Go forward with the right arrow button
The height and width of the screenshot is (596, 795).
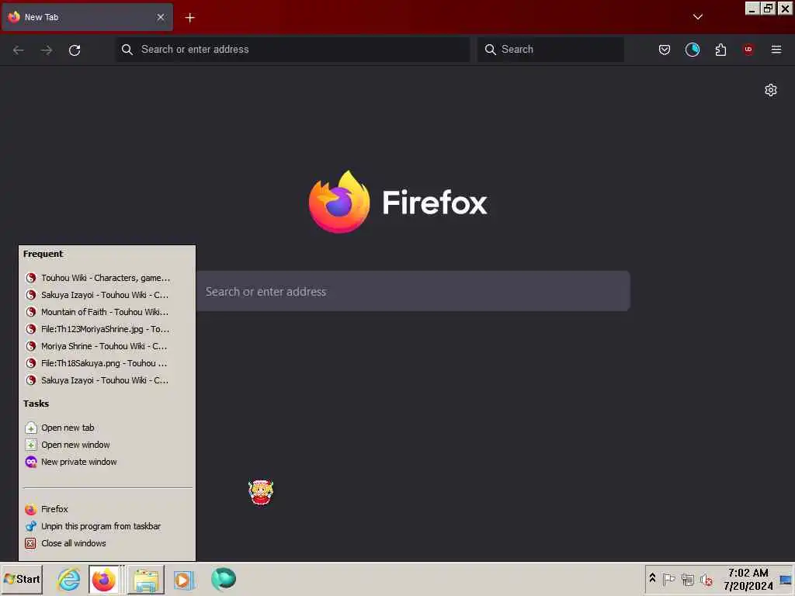pos(47,50)
